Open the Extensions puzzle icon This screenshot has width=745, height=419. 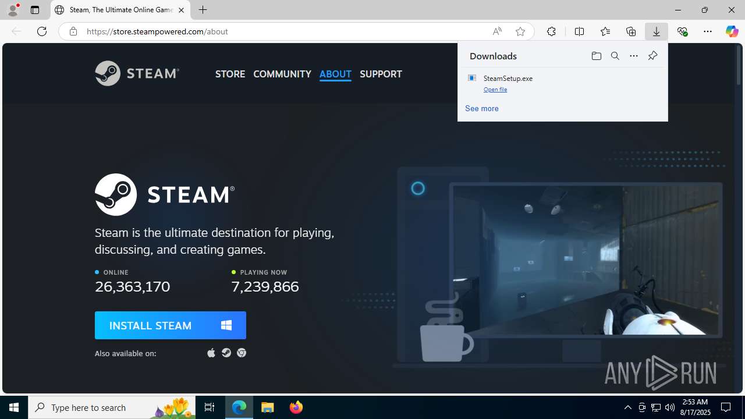(551, 31)
